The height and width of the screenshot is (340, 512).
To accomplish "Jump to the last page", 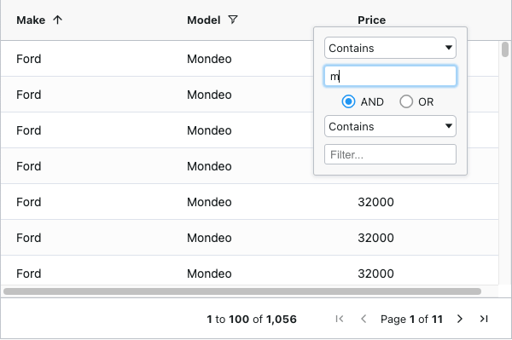I will (x=484, y=319).
